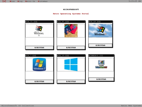
Task: Click the WinWebOS logo icon
Action: pyautogui.click(x=101, y=64)
